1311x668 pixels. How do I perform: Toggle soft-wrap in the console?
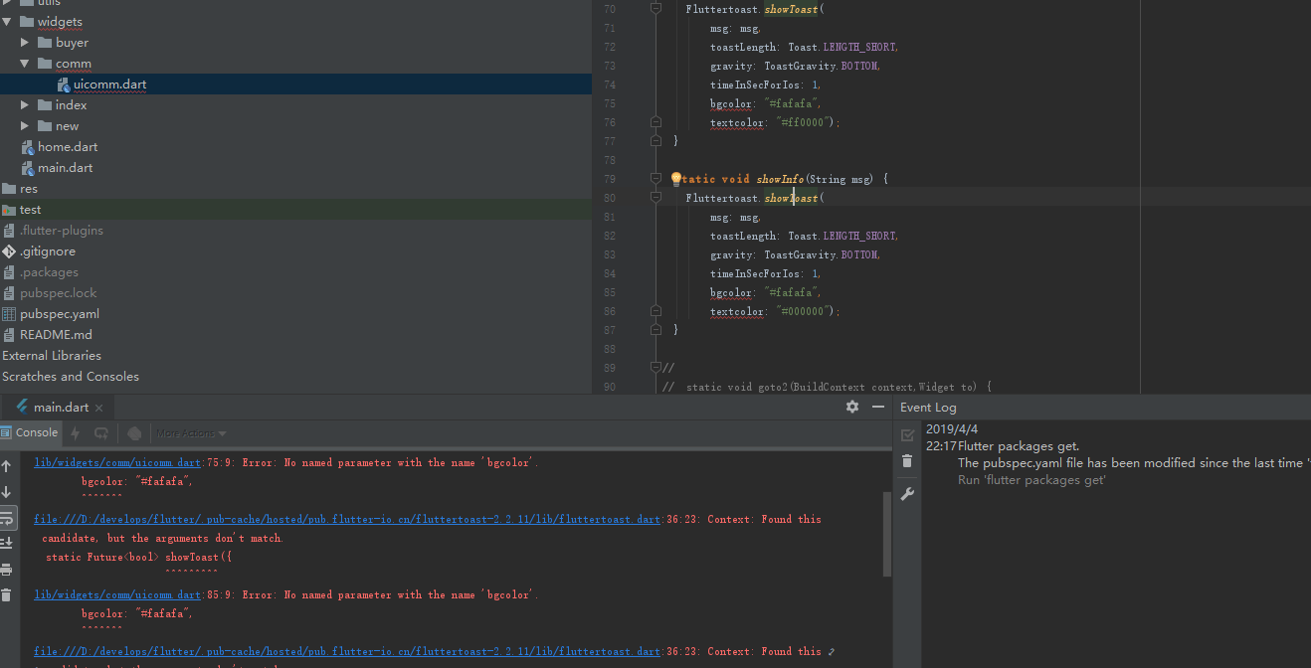coord(6,518)
